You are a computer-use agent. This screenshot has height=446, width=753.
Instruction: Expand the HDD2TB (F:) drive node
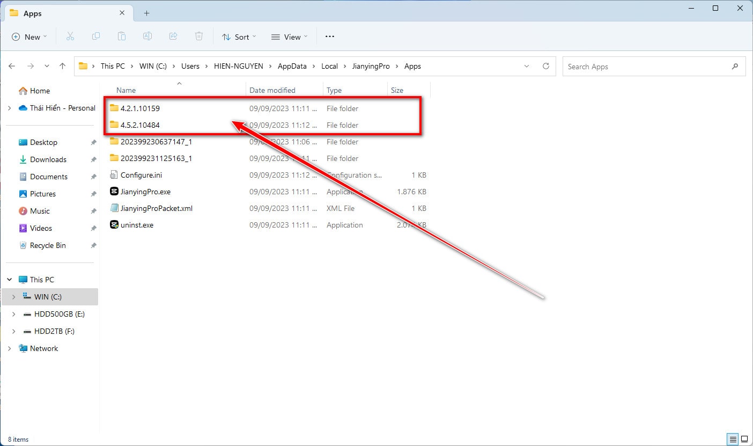[13, 331]
